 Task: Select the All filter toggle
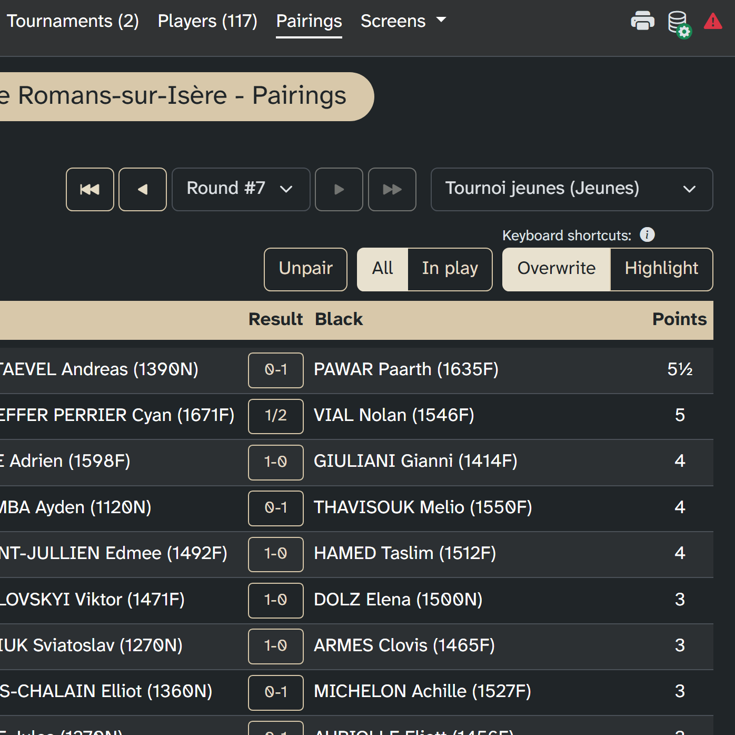coord(383,269)
